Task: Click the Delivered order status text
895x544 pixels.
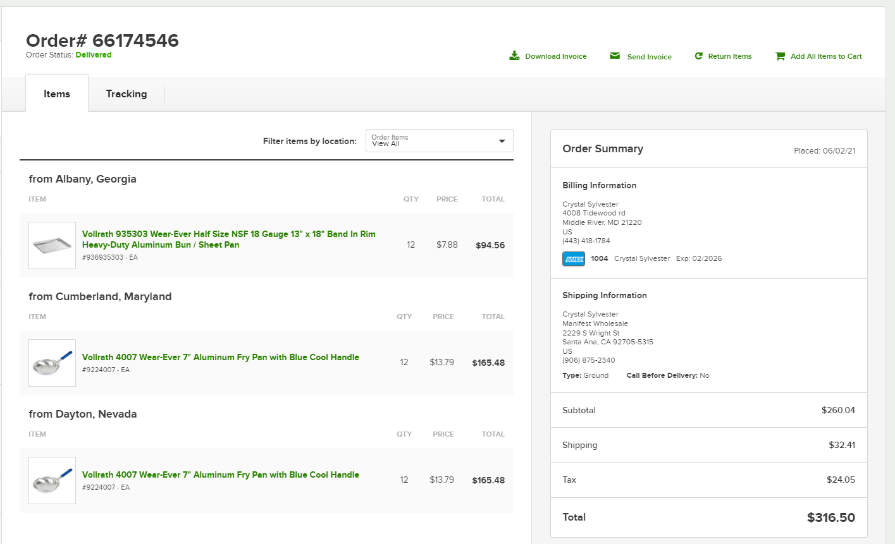Action: pyautogui.click(x=94, y=55)
